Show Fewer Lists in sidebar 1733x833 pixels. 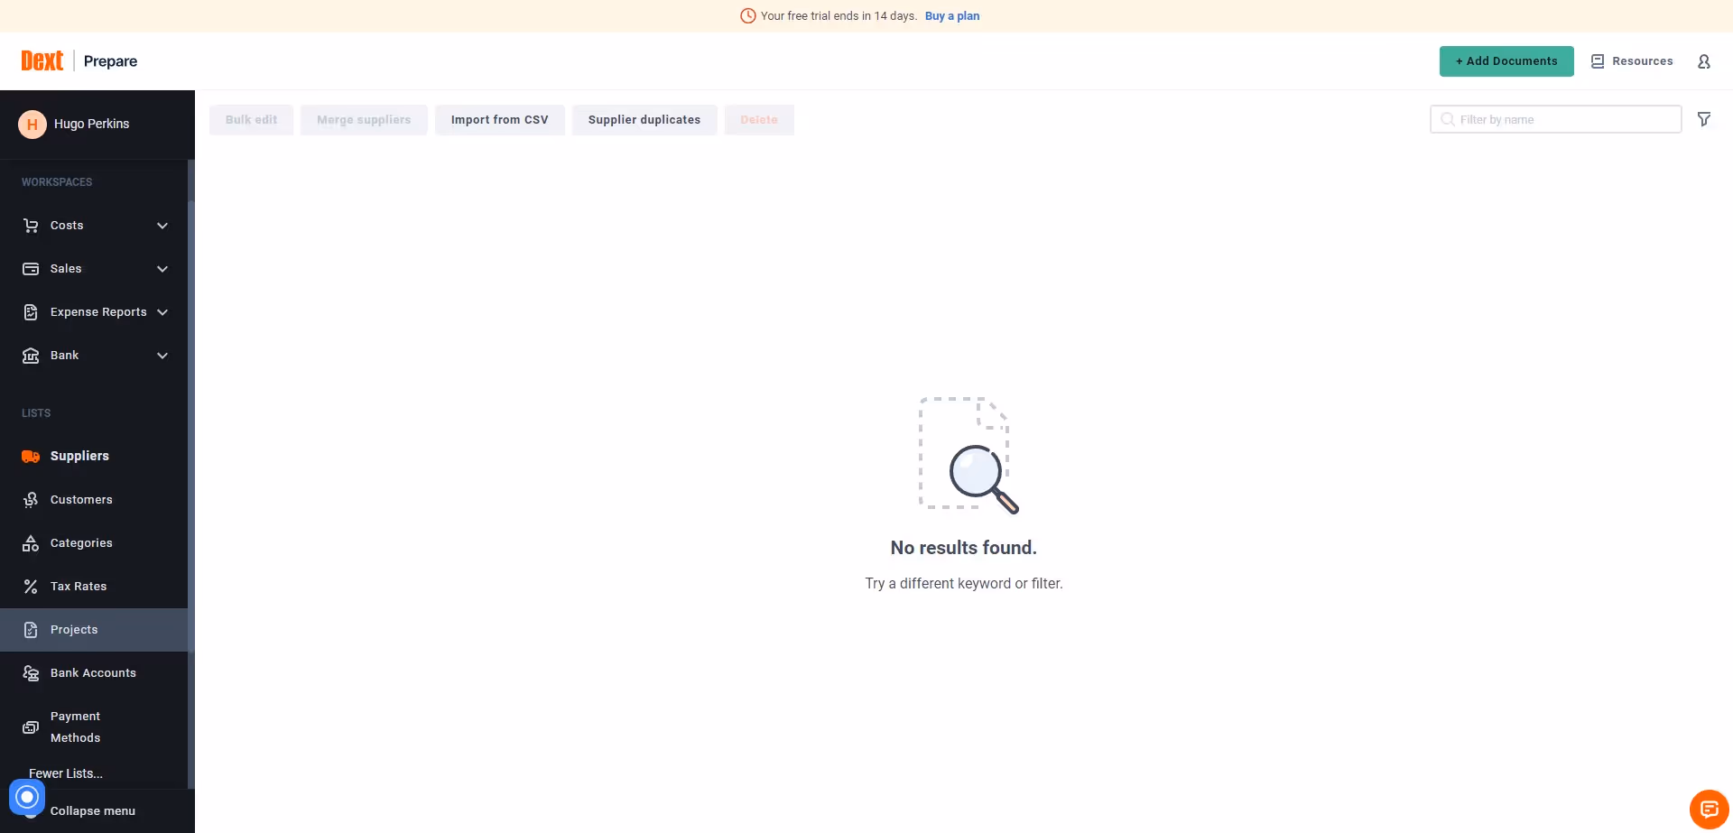66,773
